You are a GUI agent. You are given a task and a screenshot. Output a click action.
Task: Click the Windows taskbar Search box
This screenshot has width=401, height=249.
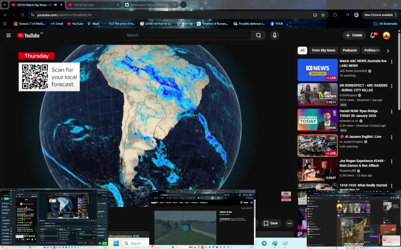tap(135, 243)
